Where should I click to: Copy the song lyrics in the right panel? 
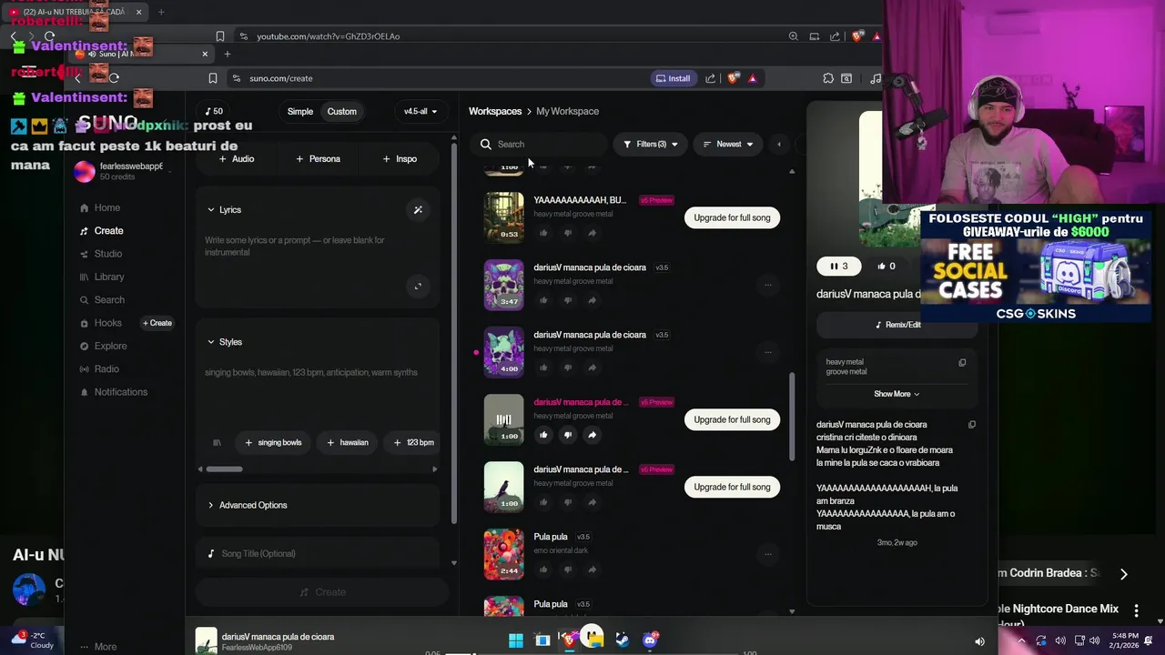972,425
